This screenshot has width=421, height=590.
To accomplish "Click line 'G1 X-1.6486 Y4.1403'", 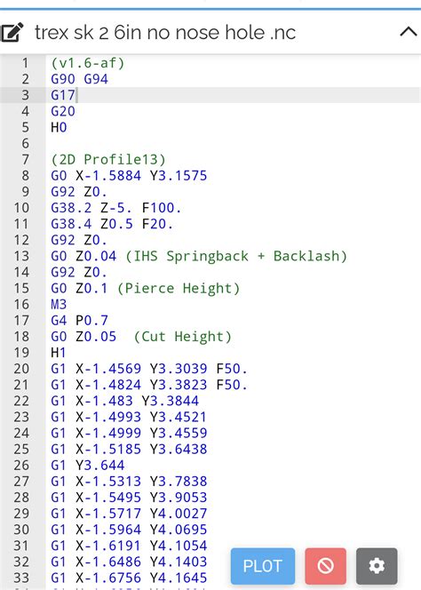I will pos(129,562).
